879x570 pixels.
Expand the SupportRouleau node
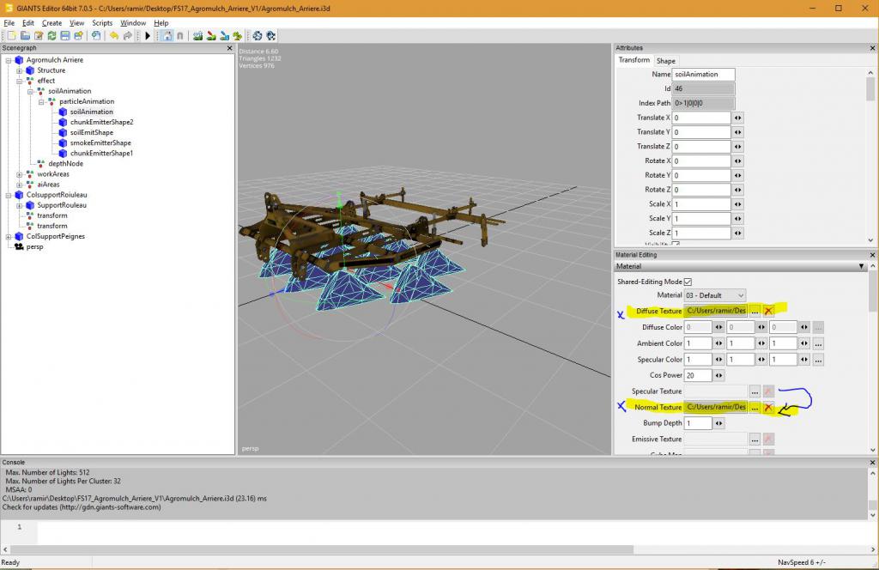(x=20, y=205)
